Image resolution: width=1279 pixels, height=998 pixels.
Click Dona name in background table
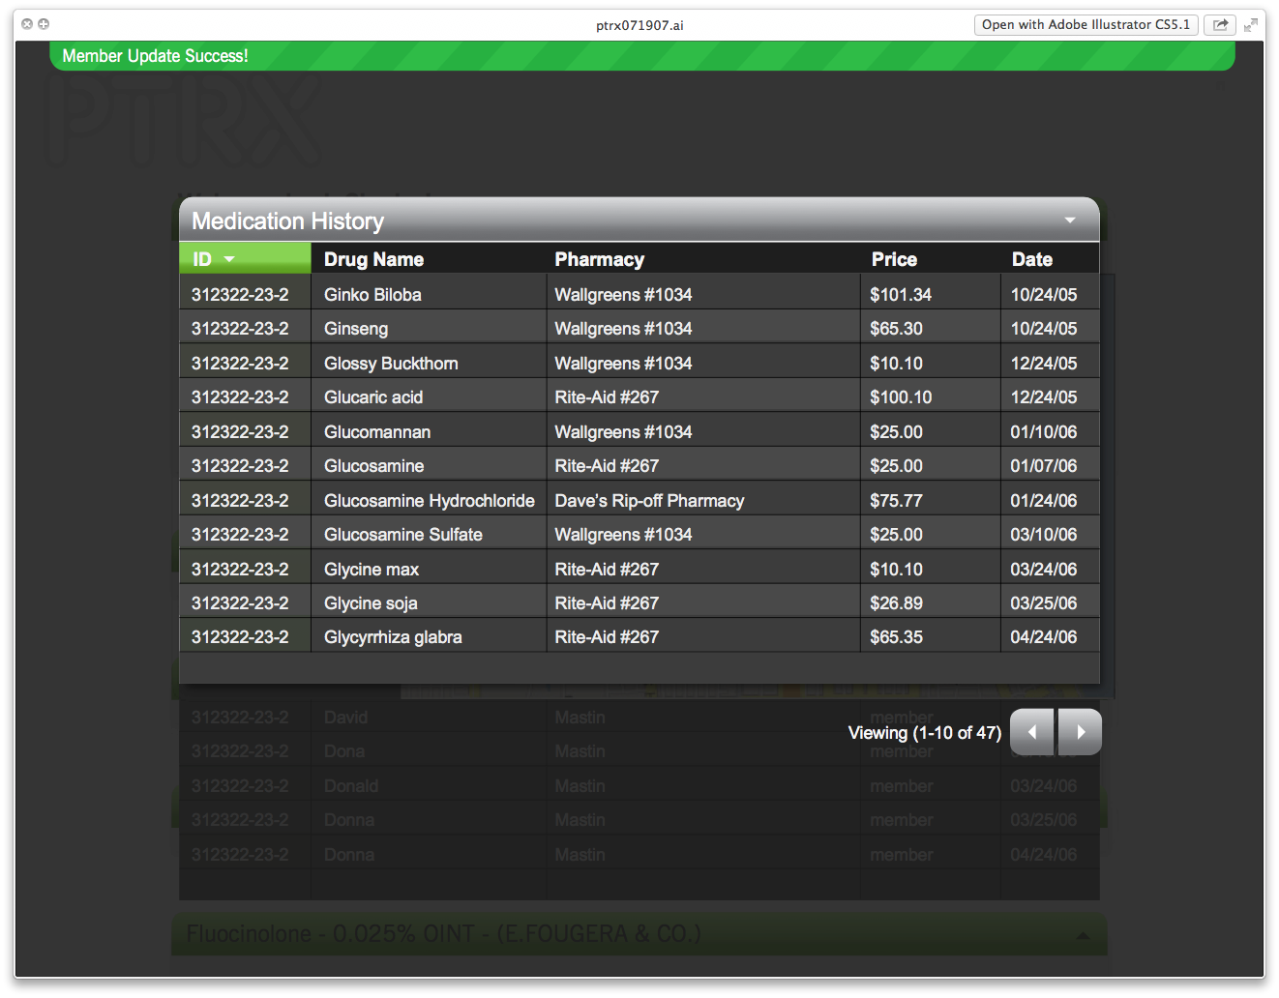pos(344,751)
